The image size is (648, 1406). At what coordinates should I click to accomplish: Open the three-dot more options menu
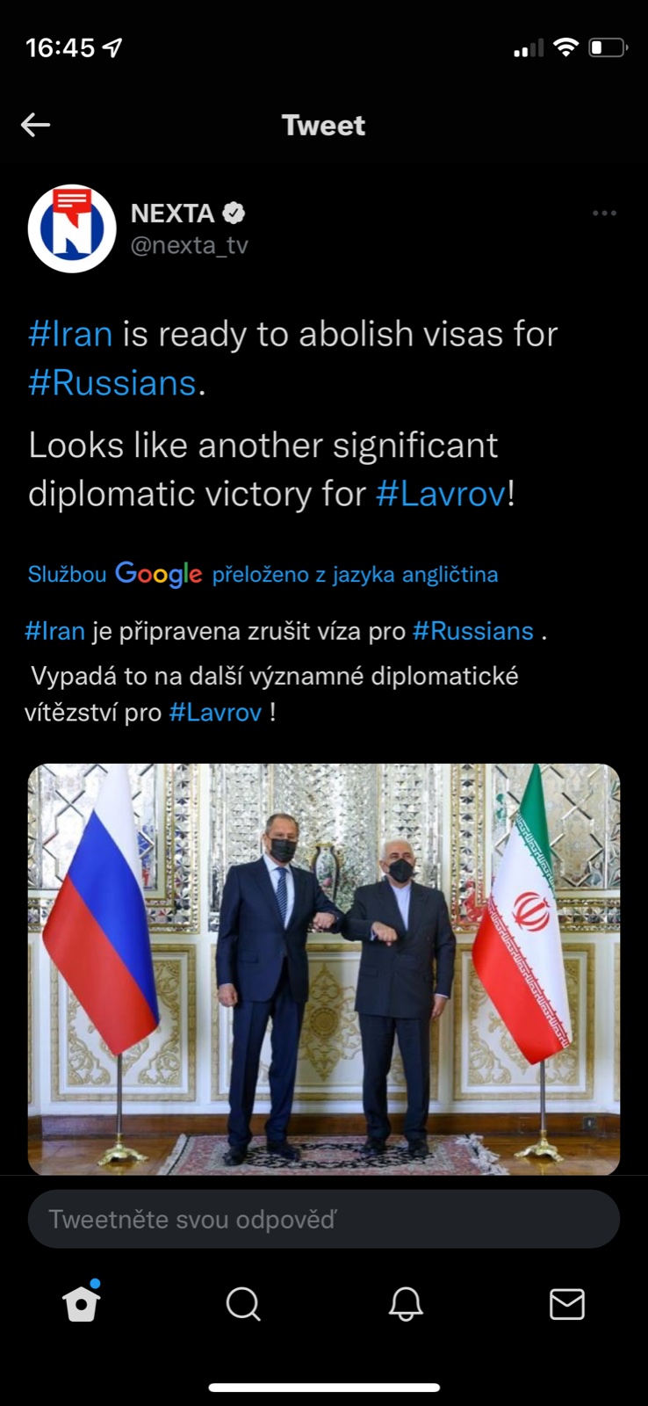[x=604, y=214]
